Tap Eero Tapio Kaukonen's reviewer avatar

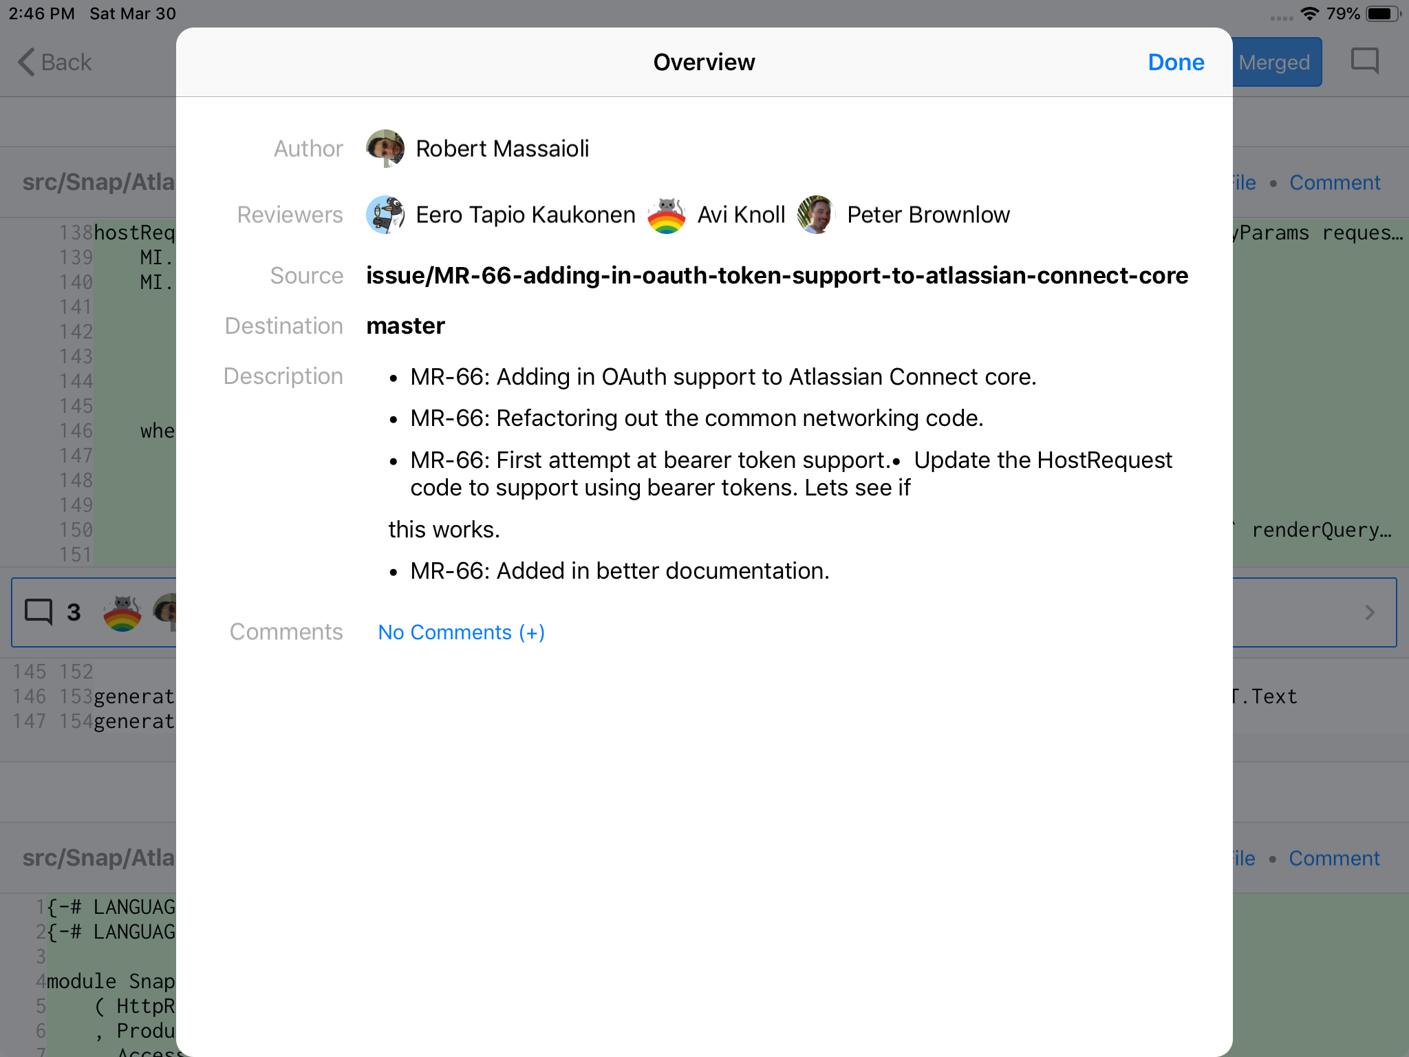385,215
